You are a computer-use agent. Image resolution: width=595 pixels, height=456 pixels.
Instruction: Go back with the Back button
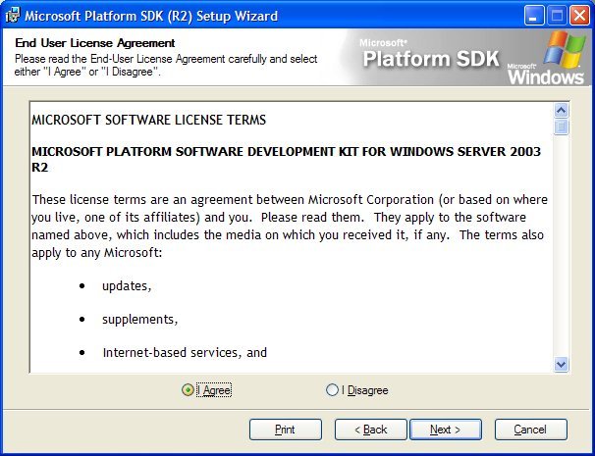click(370, 430)
